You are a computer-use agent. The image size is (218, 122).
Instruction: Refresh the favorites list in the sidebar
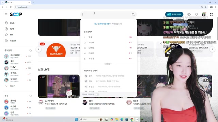(30, 50)
